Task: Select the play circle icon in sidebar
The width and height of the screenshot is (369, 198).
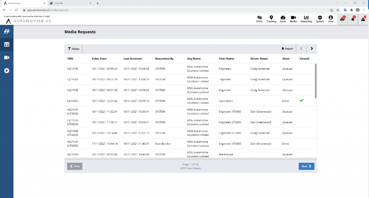Action: (x=6, y=71)
